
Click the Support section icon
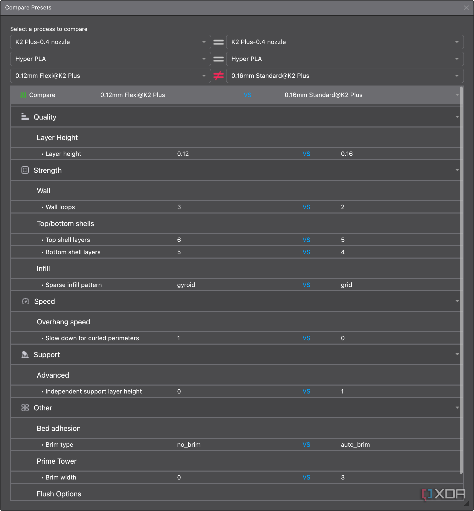(x=25, y=355)
